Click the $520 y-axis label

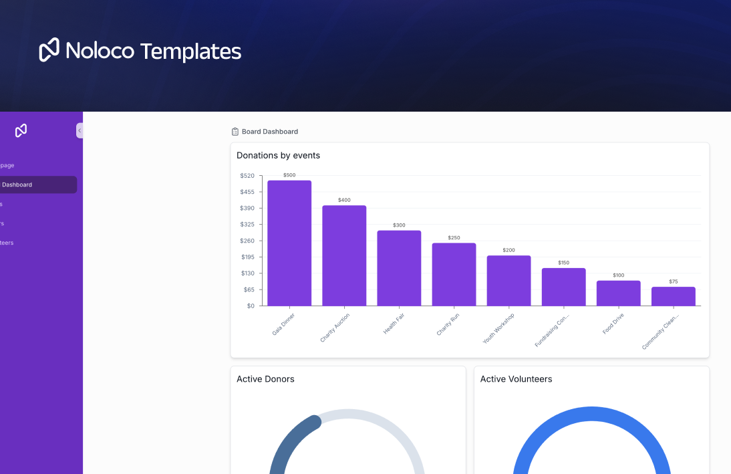tap(247, 176)
